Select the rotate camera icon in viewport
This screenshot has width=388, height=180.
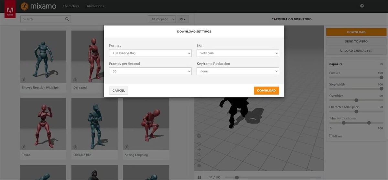(x=199, y=144)
